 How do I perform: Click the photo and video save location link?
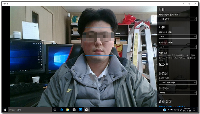pos(172,107)
